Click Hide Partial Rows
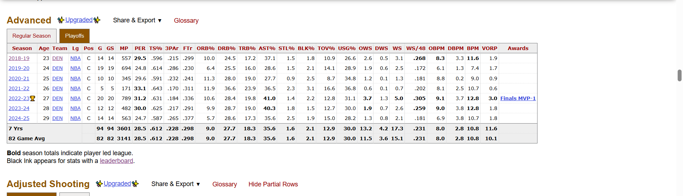 click(x=273, y=184)
